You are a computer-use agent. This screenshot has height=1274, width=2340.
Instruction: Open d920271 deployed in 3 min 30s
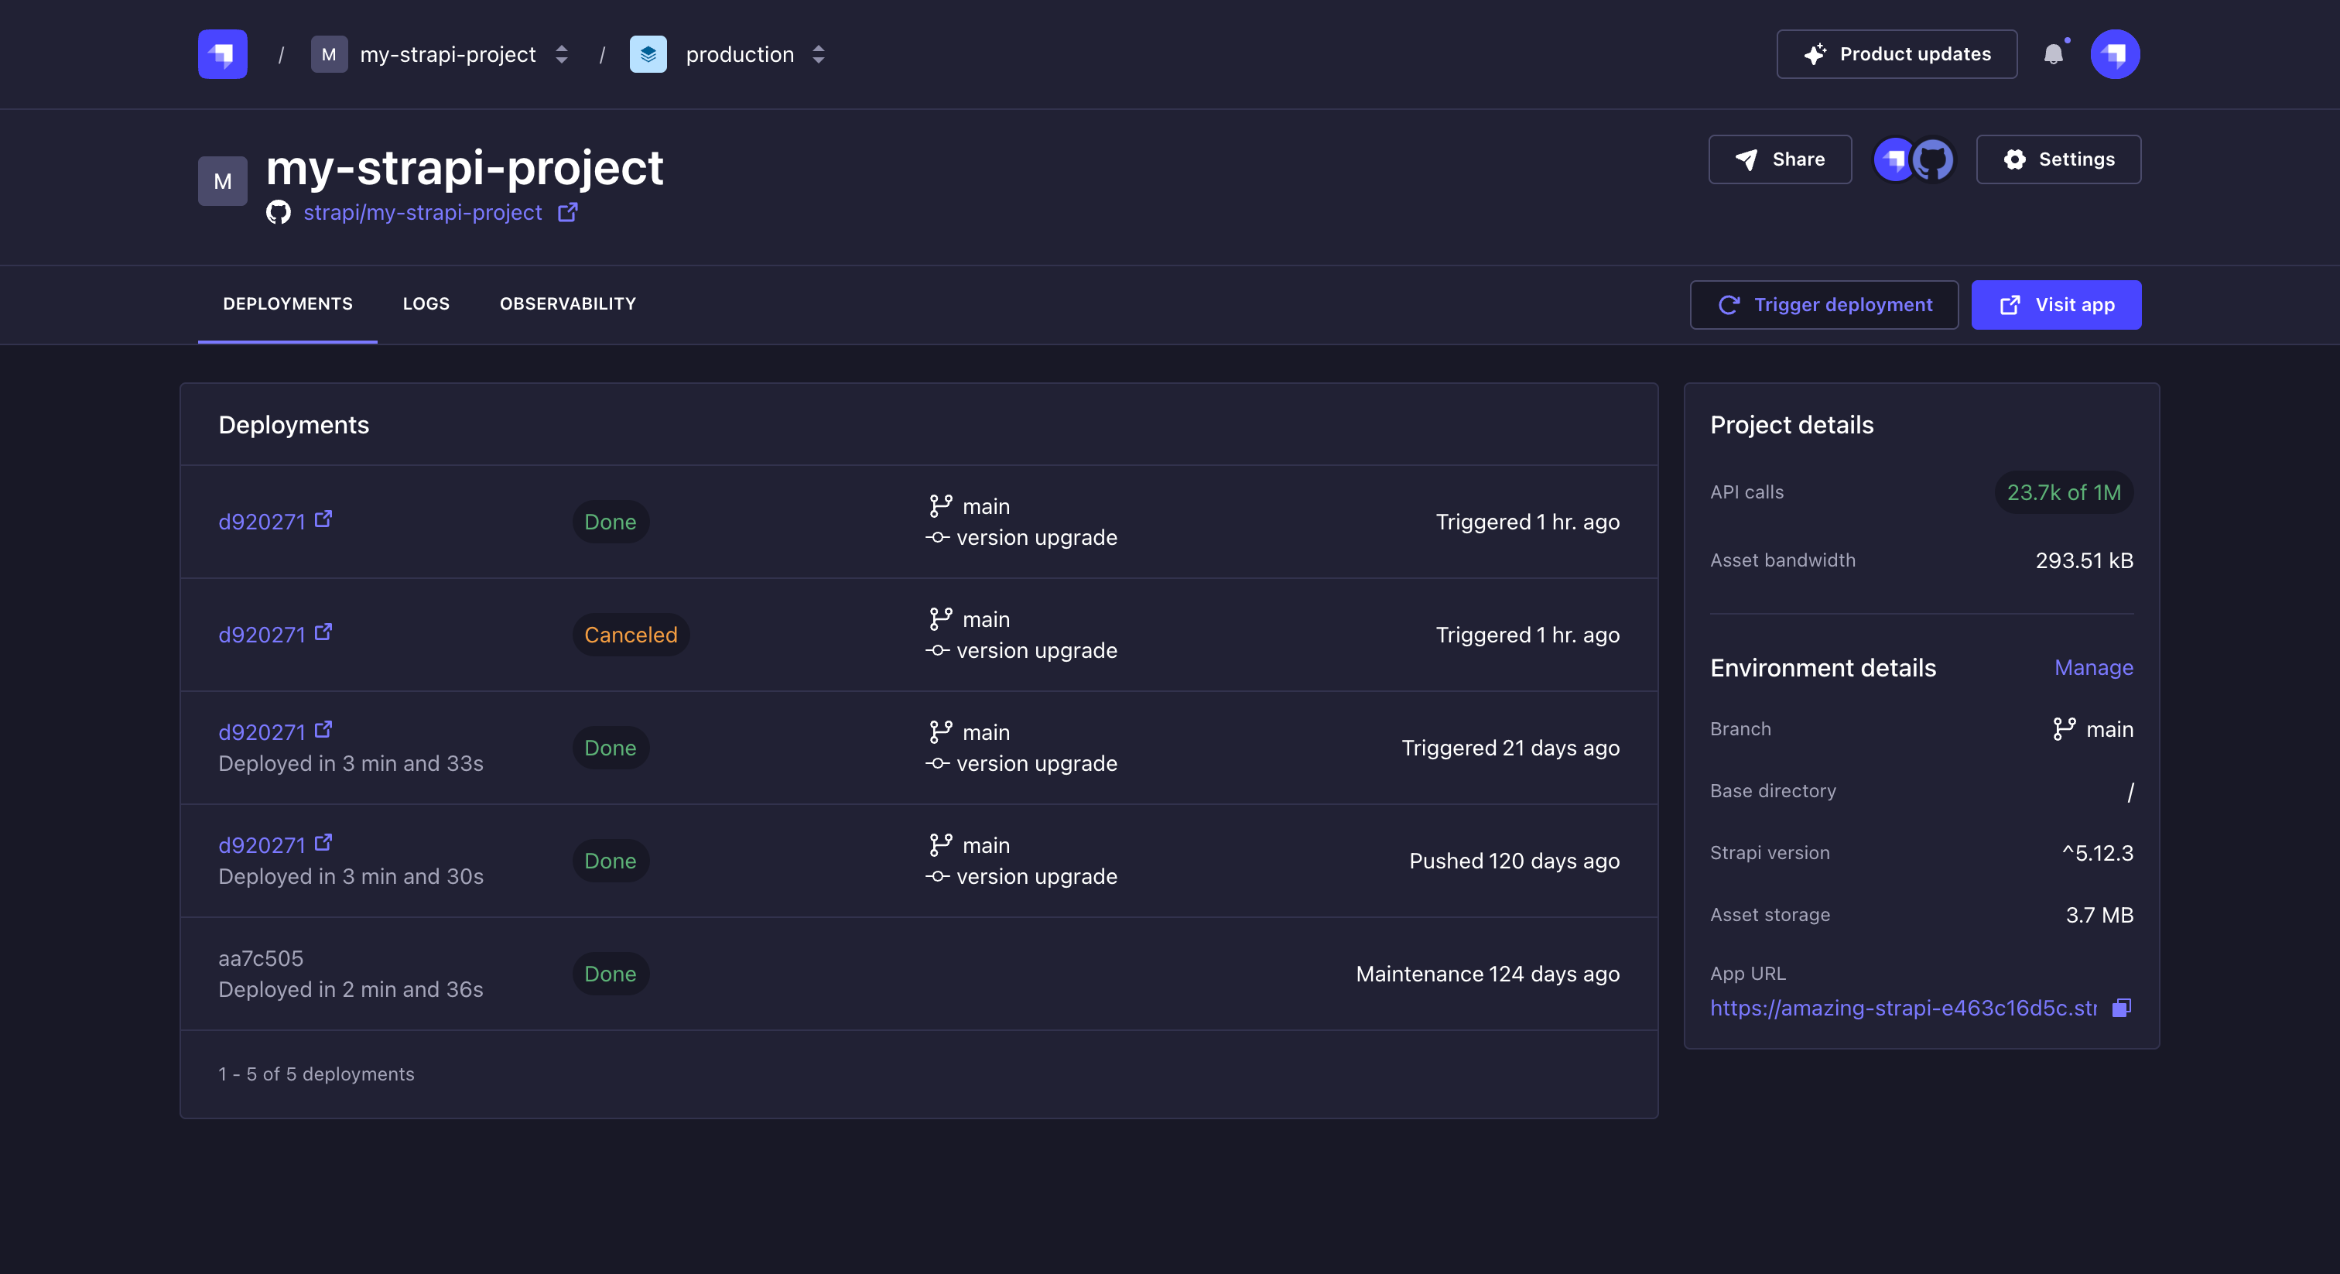262,845
